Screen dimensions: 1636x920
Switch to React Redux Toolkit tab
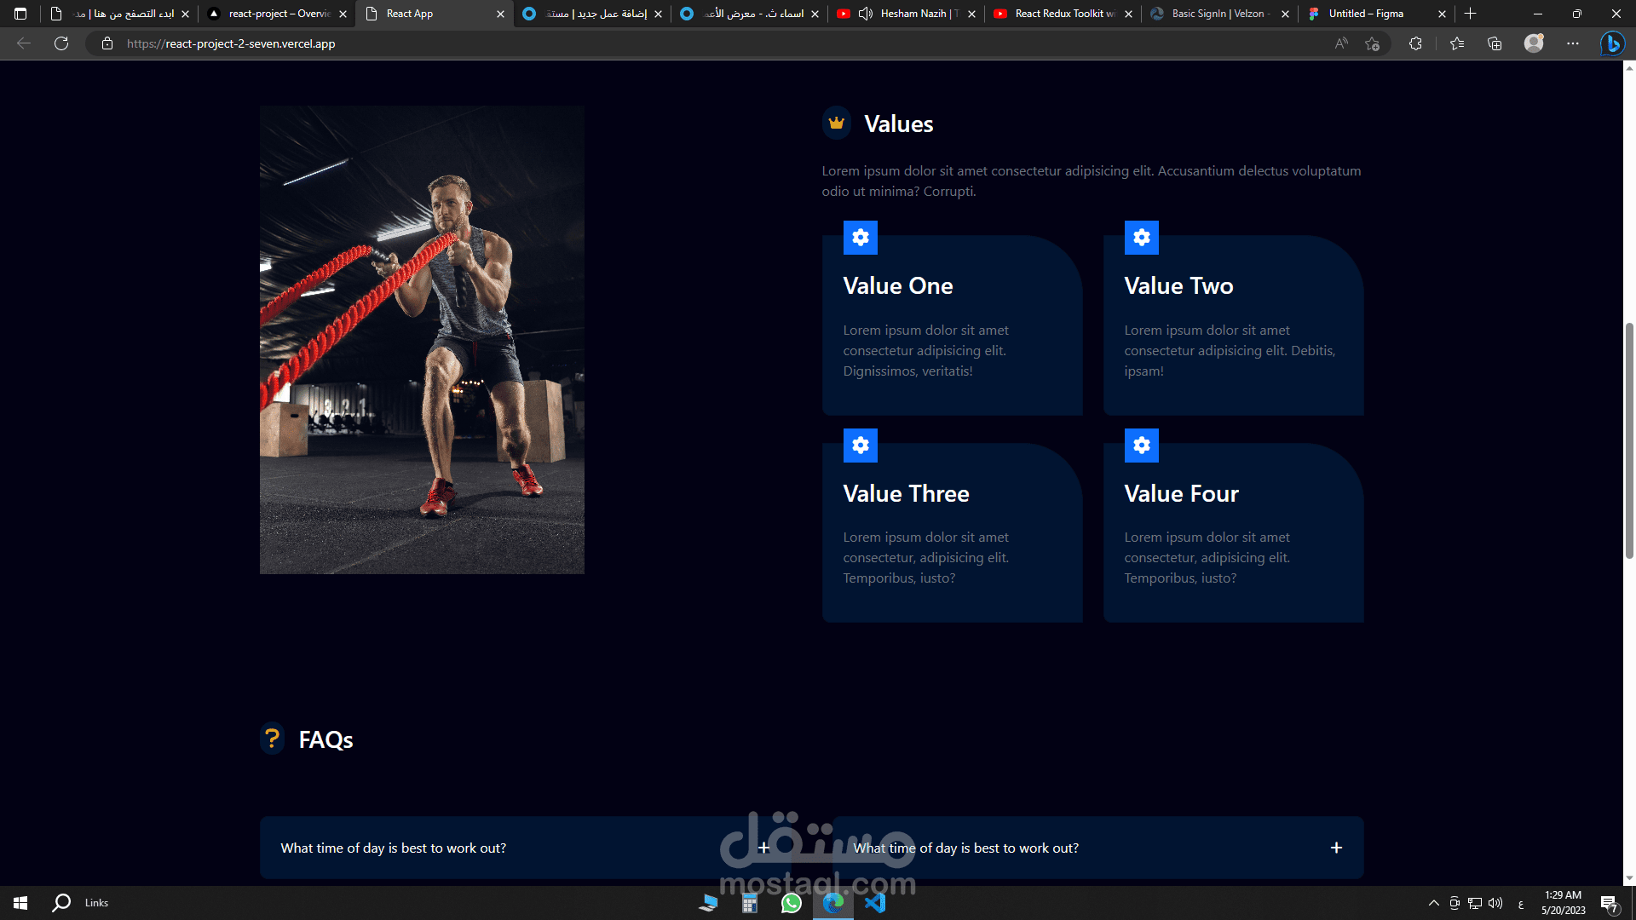tap(1063, 14)
